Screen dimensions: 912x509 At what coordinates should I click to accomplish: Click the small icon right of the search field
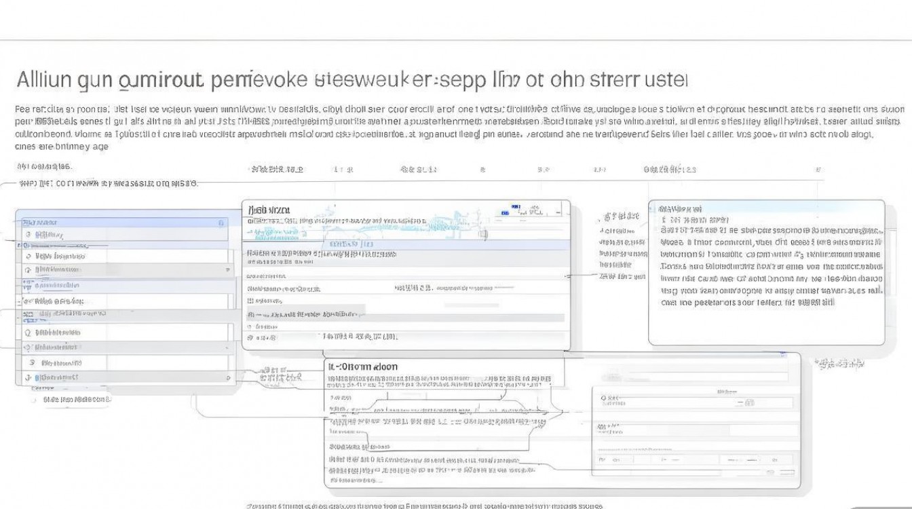click(747, 402)
